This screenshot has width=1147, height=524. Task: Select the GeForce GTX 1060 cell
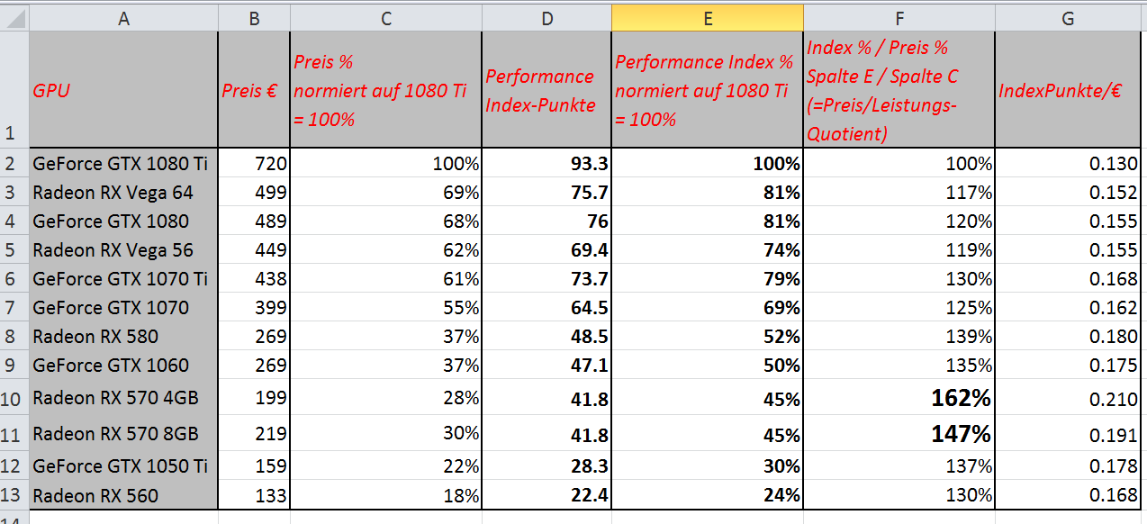123,366
